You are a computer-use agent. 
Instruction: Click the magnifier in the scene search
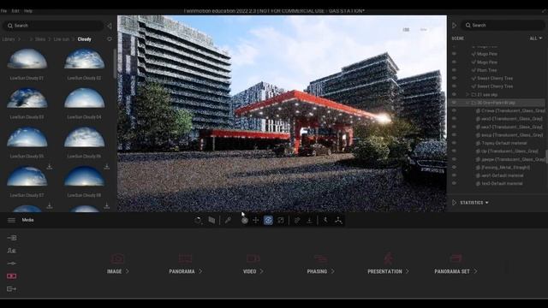coord(468,25)
